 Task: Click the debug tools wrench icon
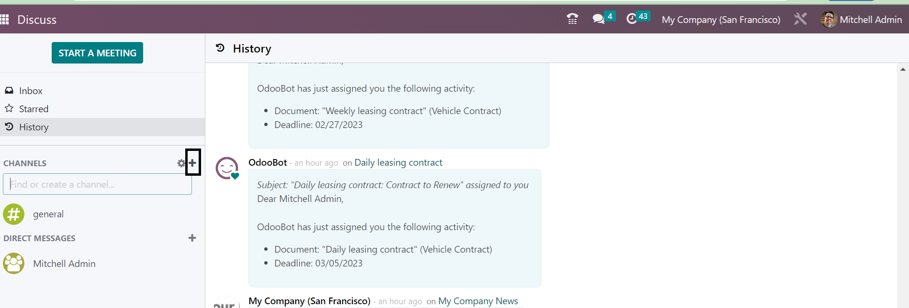(800, 19)
